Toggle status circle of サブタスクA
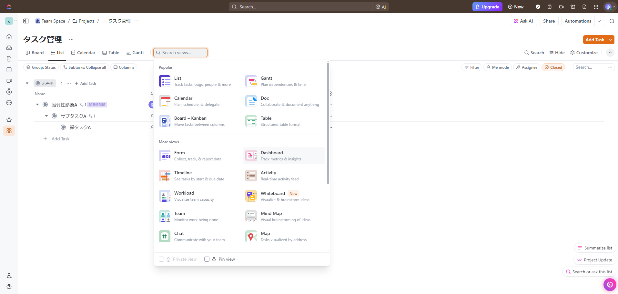This screenshot has height=294, width=618. [x=54, y=116]
